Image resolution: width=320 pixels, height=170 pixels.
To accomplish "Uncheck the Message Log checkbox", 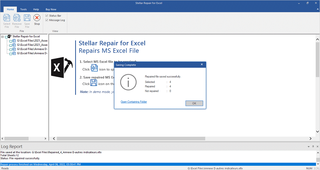I will 47,20.
